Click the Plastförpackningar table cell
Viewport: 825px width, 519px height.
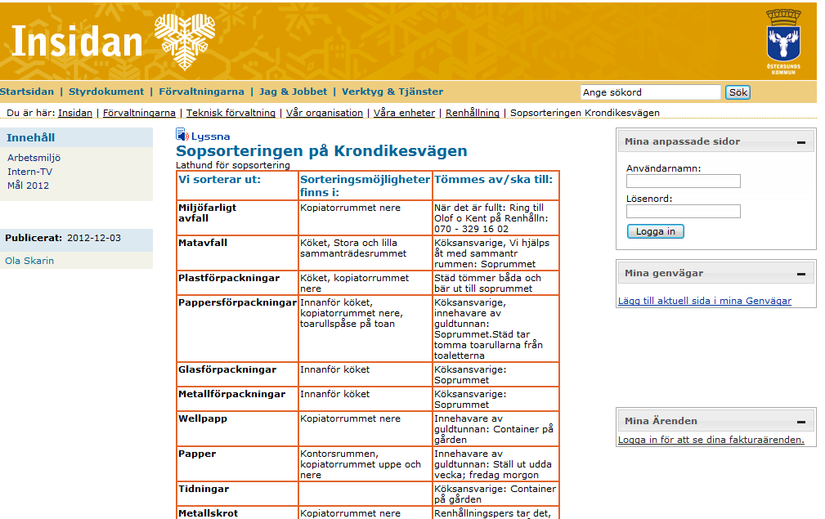(238, 283)
